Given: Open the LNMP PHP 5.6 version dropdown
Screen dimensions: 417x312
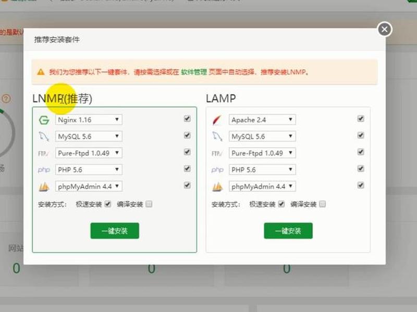Looking at the screenshot, I should point(89,170).
